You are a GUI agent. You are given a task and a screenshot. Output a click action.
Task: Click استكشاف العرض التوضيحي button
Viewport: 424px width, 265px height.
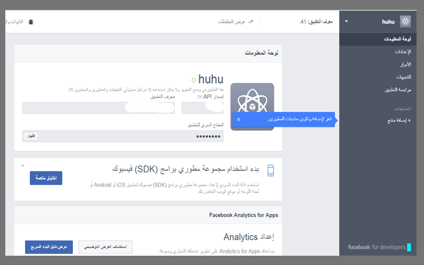pyautogui.click(x=105, y=247)
